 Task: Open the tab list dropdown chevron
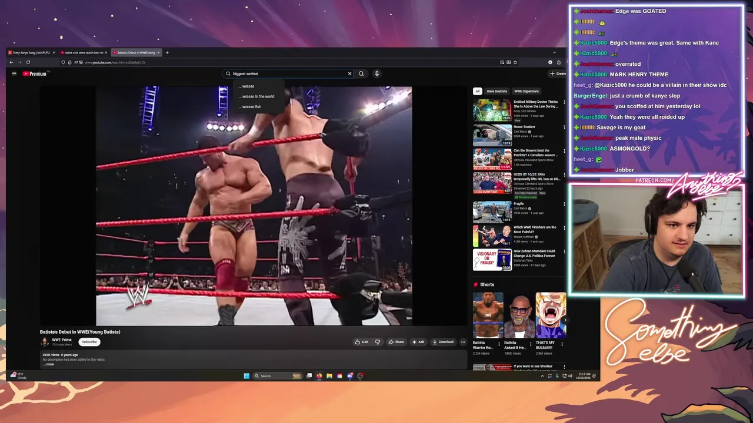[x=554, y=53]
